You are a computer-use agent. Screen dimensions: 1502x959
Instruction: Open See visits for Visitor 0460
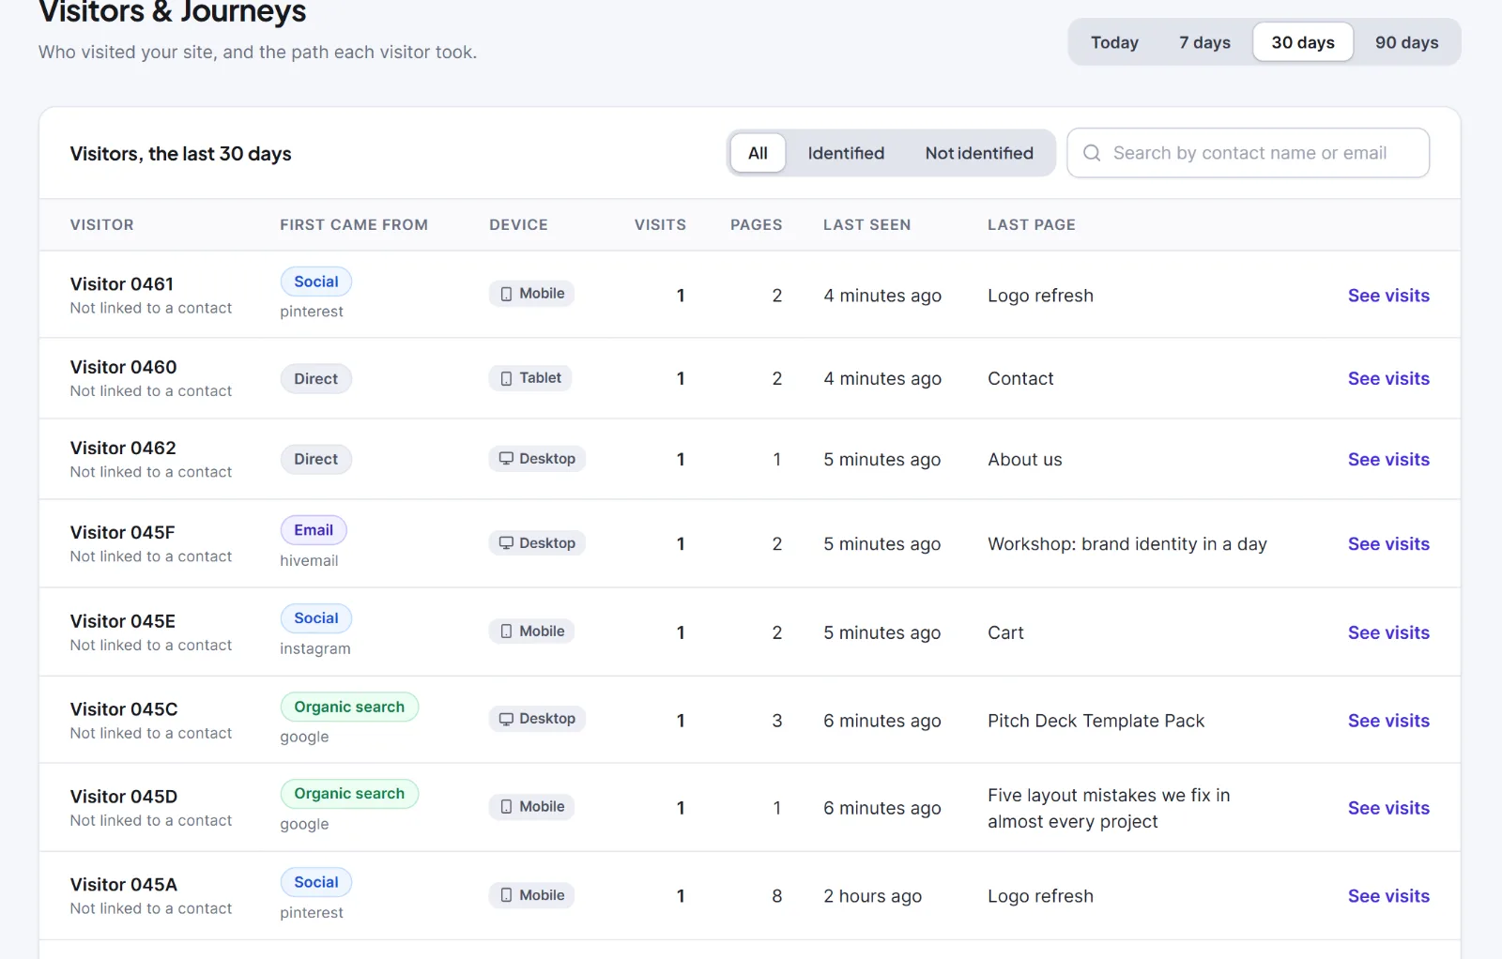pyautogui.click(x=1388, y=378)
